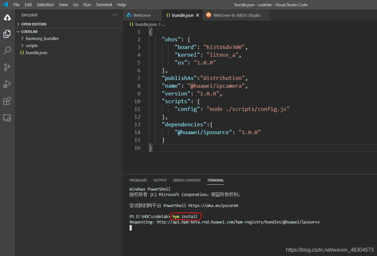This screenshot has width=377, height=256.
Task: Click the AliOS-Studio tab icon
Action: point(209,15)
